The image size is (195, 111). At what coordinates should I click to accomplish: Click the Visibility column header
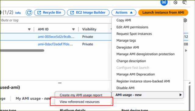tap(89, 29)
